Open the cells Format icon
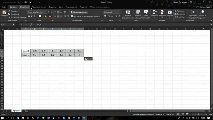The width and height of the screenshot is (213, 120). click(x=170, y=12)
